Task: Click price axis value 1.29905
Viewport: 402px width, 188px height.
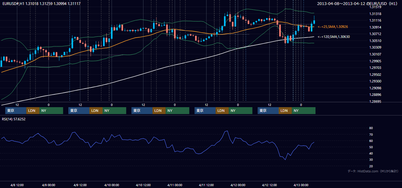Action: tap(375, 61)
